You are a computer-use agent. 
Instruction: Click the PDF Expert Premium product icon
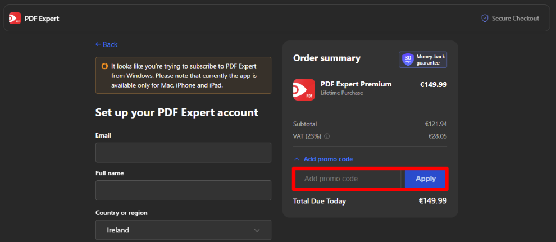(304, 90)
